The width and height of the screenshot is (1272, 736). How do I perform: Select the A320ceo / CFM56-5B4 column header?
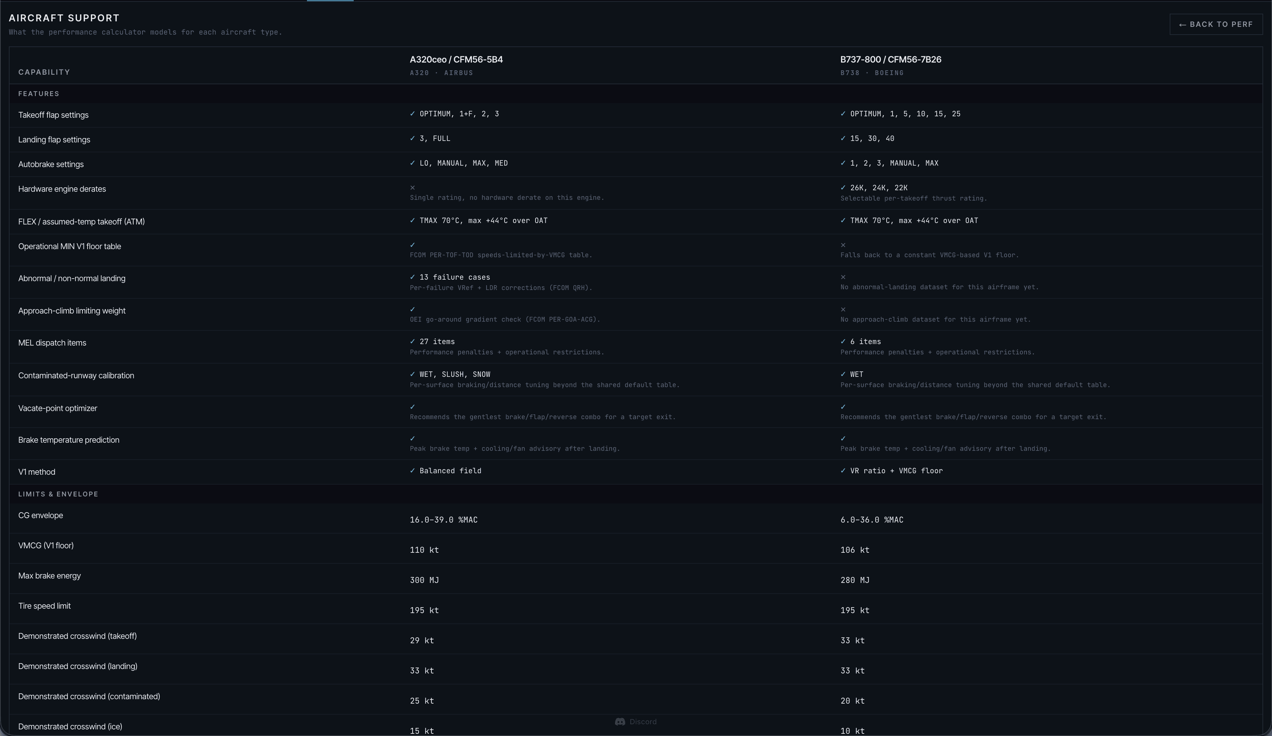(x=456, y=60)
